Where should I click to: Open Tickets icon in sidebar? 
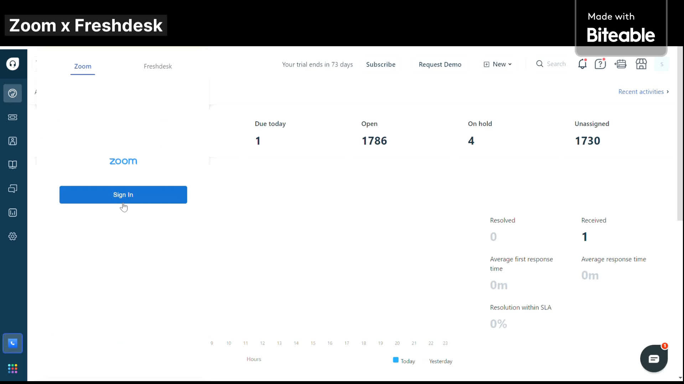pyautogui.click(x=12, y=117)
